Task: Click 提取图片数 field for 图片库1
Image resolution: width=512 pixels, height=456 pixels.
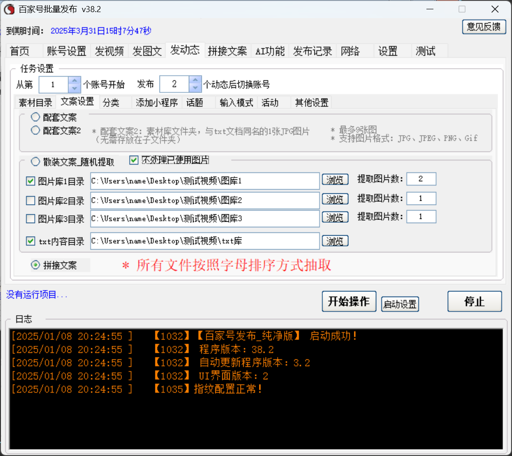Action: (x=421, y=179)
